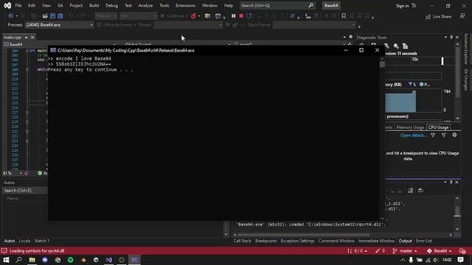Click the Open details link
Screen dimensions: 472x265
pos(413,135)
